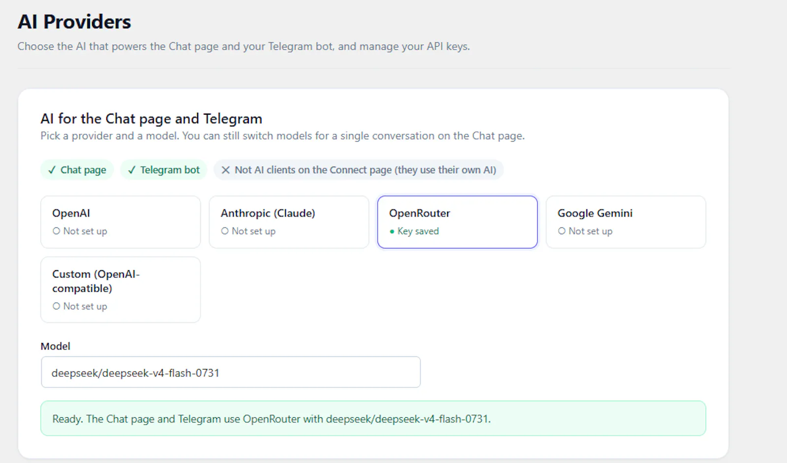Click the green Ready status message banner
This screenshot has height=463, width=787.
click(x=373, y=418)
